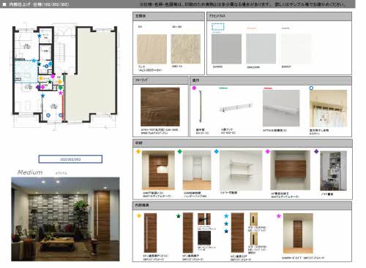Select the magenta star next to the entrance door photo
Viewport: 366px width, 268px height.
(x=279, y=216)
